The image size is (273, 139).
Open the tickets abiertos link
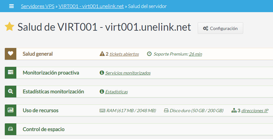point(124,54)
